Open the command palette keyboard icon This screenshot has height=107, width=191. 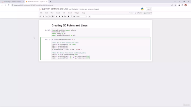tap(90, 16)
